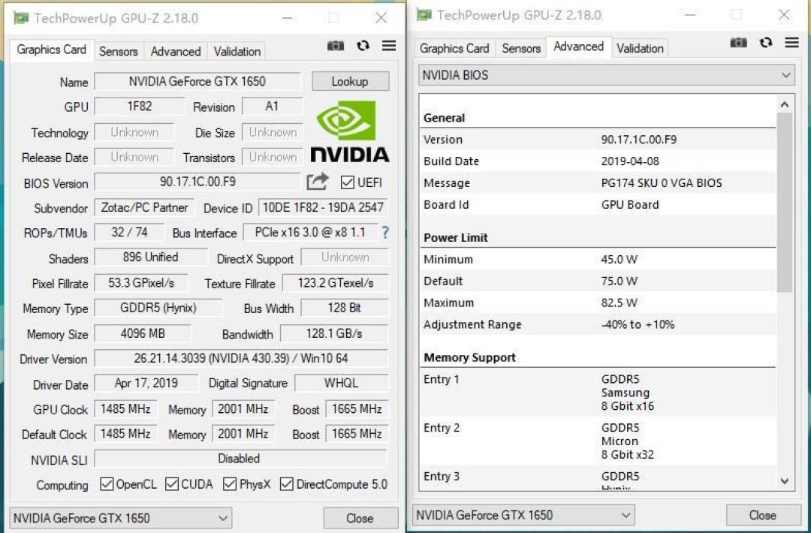811x533 pixels.
Task: Uncheck the PhysX option
Action: [x=229, y=484]
